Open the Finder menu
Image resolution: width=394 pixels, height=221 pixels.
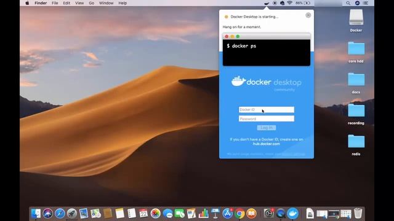click(41, 3)
